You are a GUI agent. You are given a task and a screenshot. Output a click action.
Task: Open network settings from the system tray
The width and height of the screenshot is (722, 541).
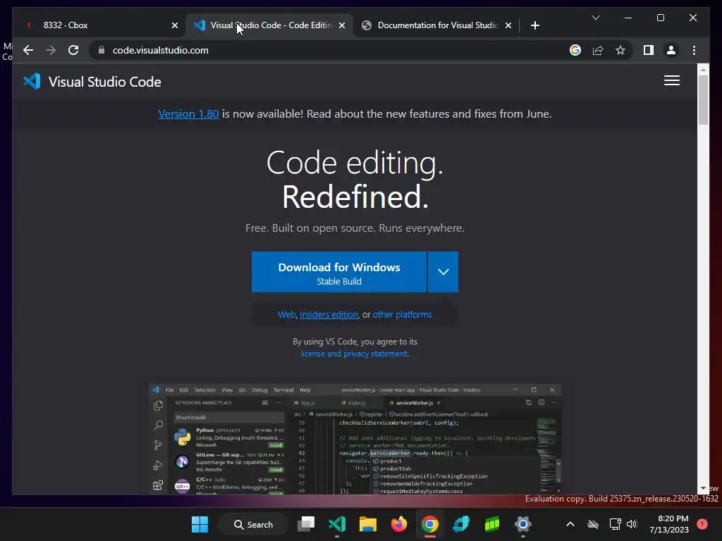coord(615,524)
